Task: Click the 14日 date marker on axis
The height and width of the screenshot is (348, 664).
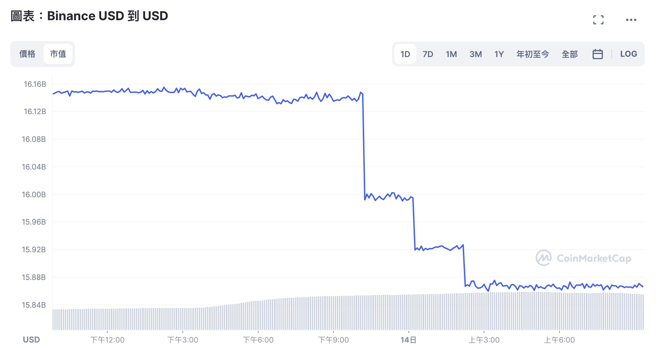Action: (x=409, y=340)
